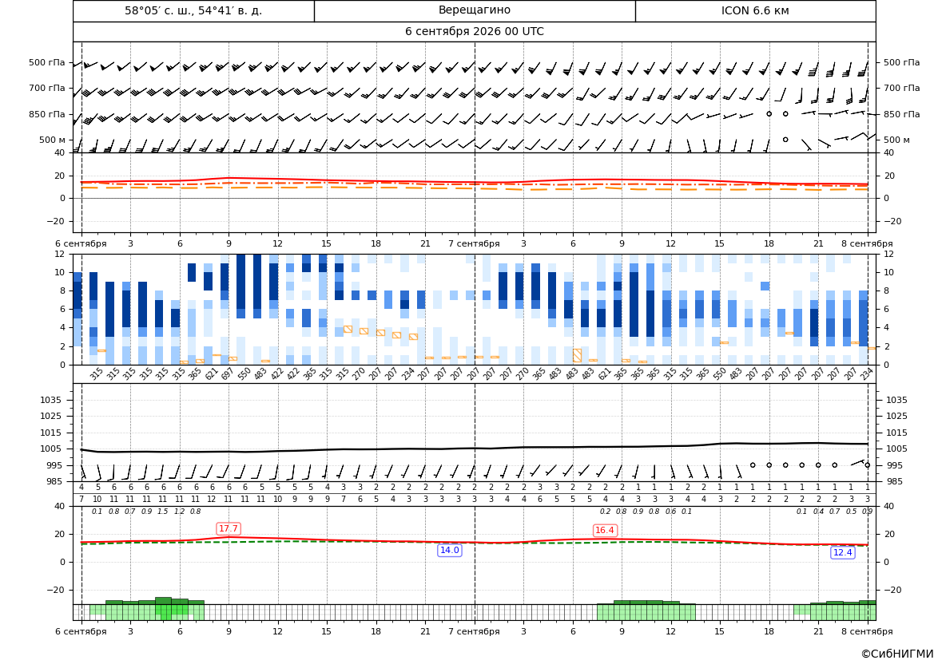Click the Верещагино station title

474,10
